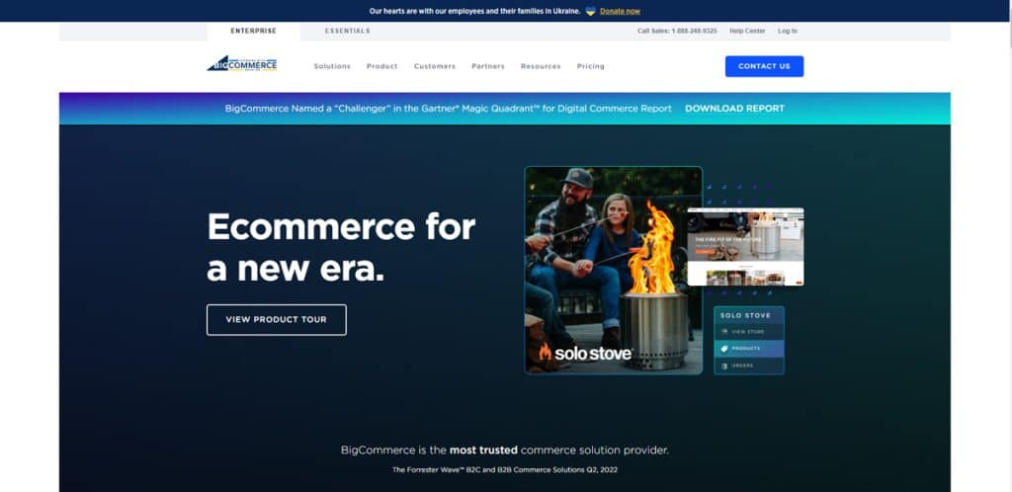Click the Forrester Wave Q2 2022 text
1012x492 pixels.
tap(505, 470)
